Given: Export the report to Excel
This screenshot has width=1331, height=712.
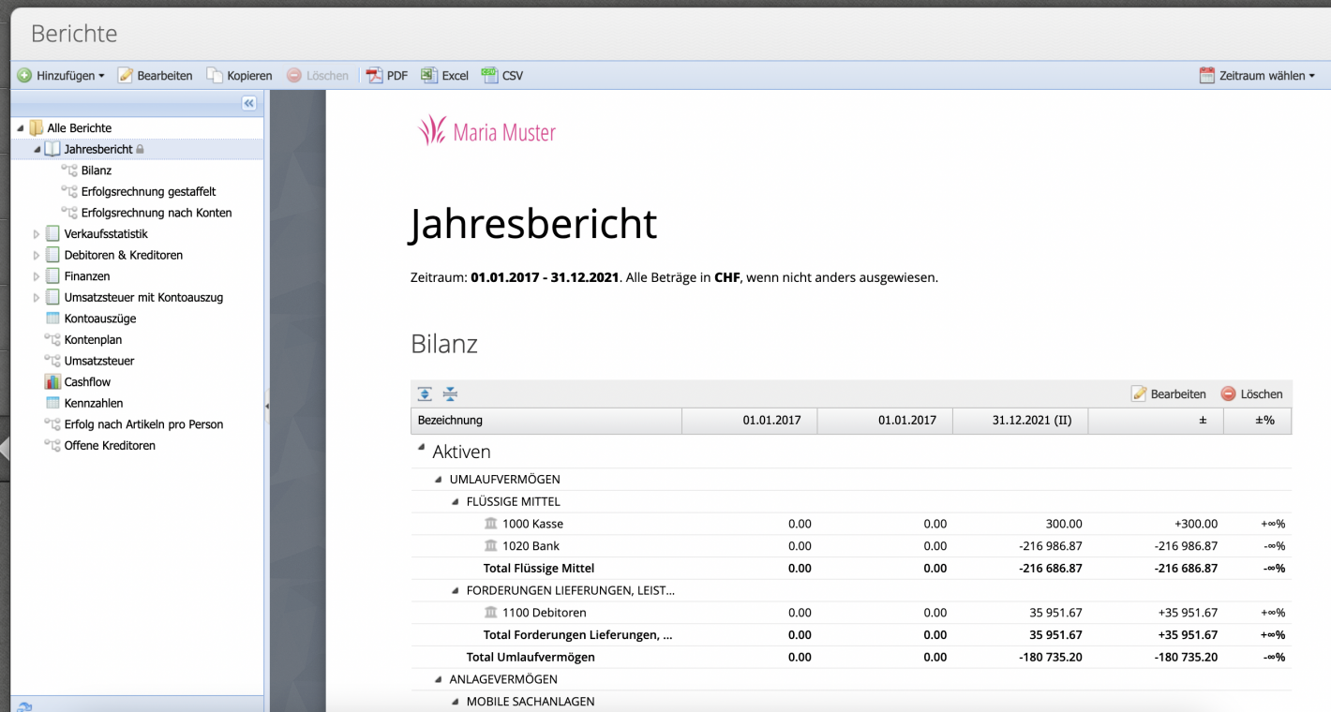Looking at the screenshot, I should [444, 75].
